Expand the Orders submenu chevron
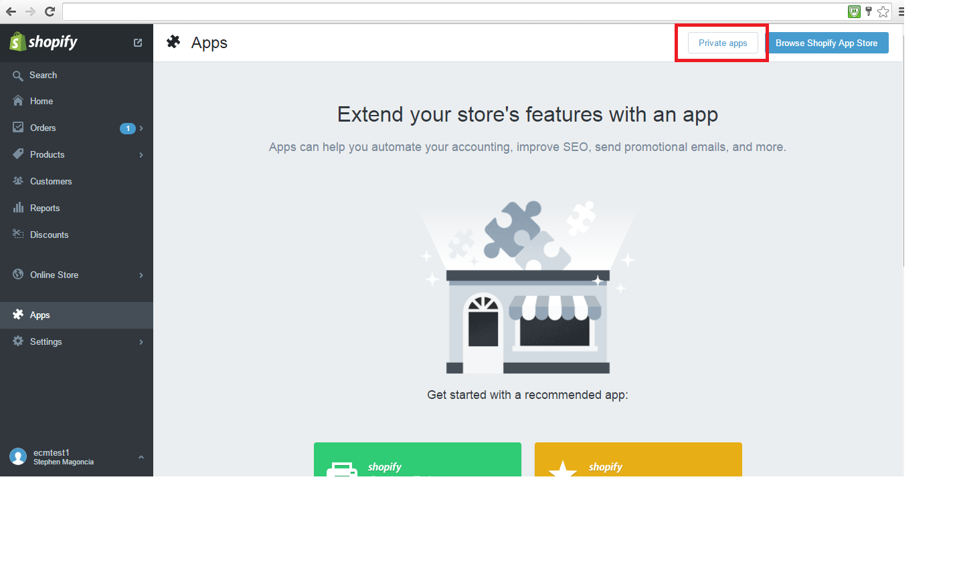This screenshot has height=572, width=953. tap(141, 128)
